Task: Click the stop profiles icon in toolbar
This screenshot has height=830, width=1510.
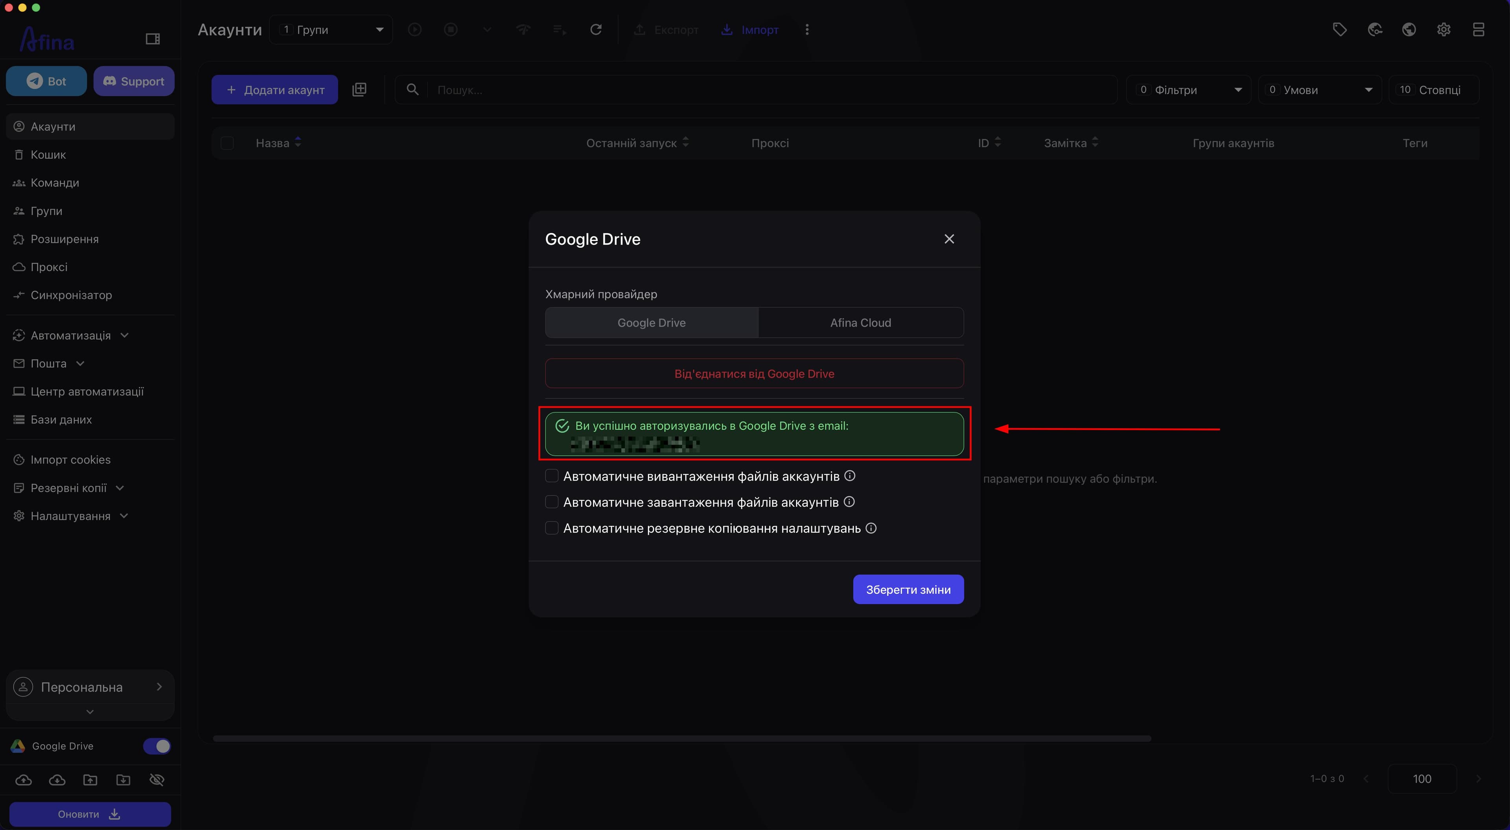Action: [x=451, y=29]
